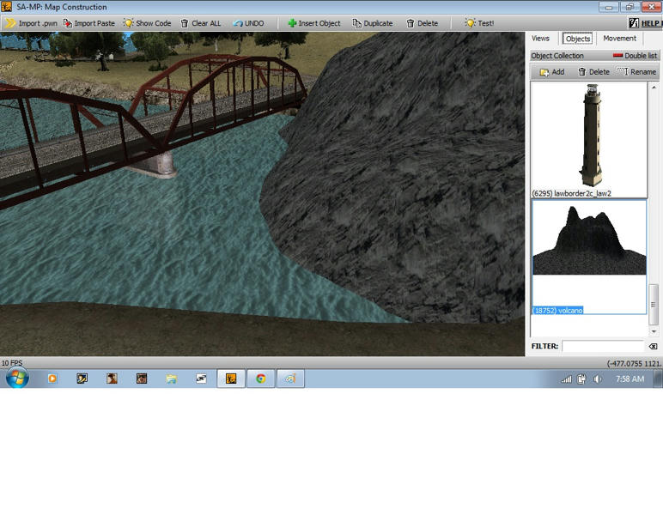Toggle the Double list option

636,55
